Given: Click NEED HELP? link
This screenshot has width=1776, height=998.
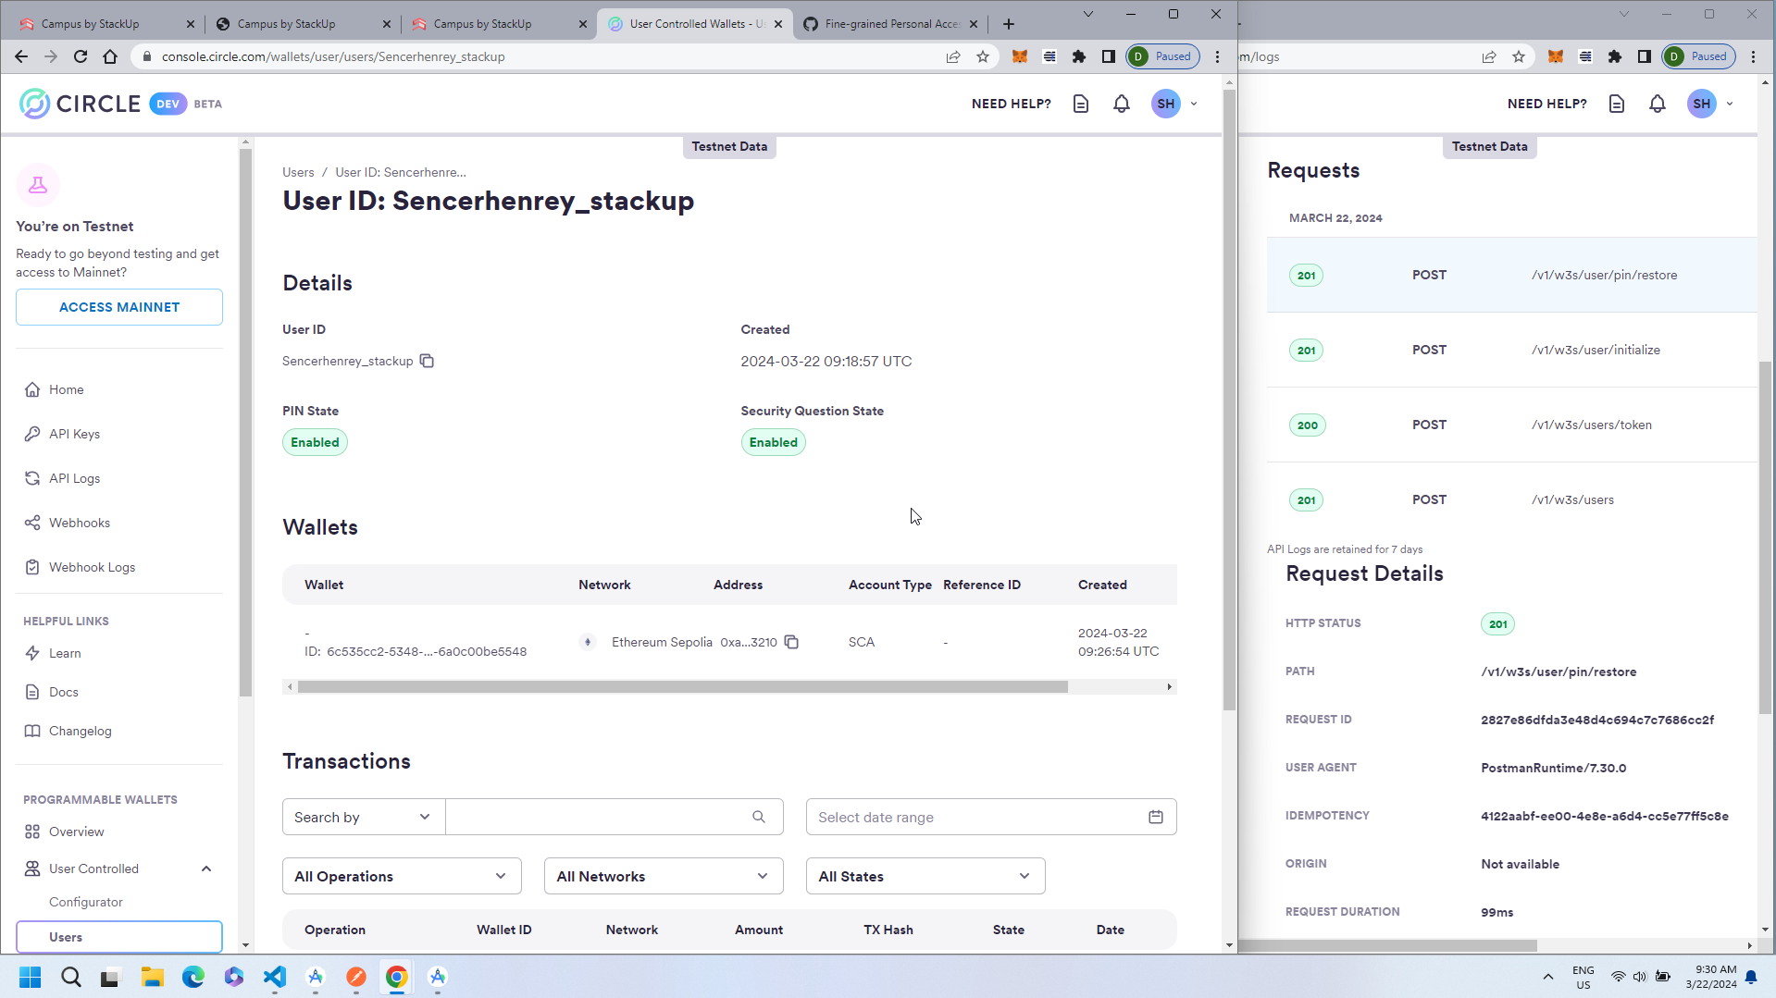Looking at the screenshot, I should tap(1012, 104).
